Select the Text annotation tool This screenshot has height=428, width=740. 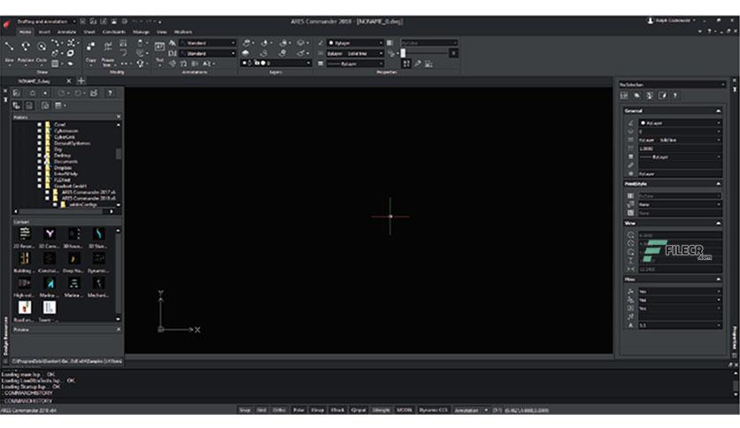[x=159, y=52]
